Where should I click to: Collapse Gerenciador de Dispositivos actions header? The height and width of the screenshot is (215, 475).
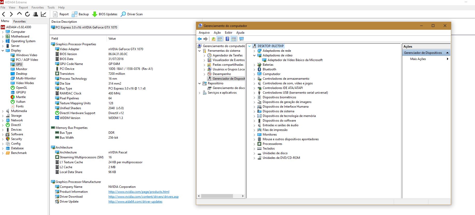[x=447, y=53]
